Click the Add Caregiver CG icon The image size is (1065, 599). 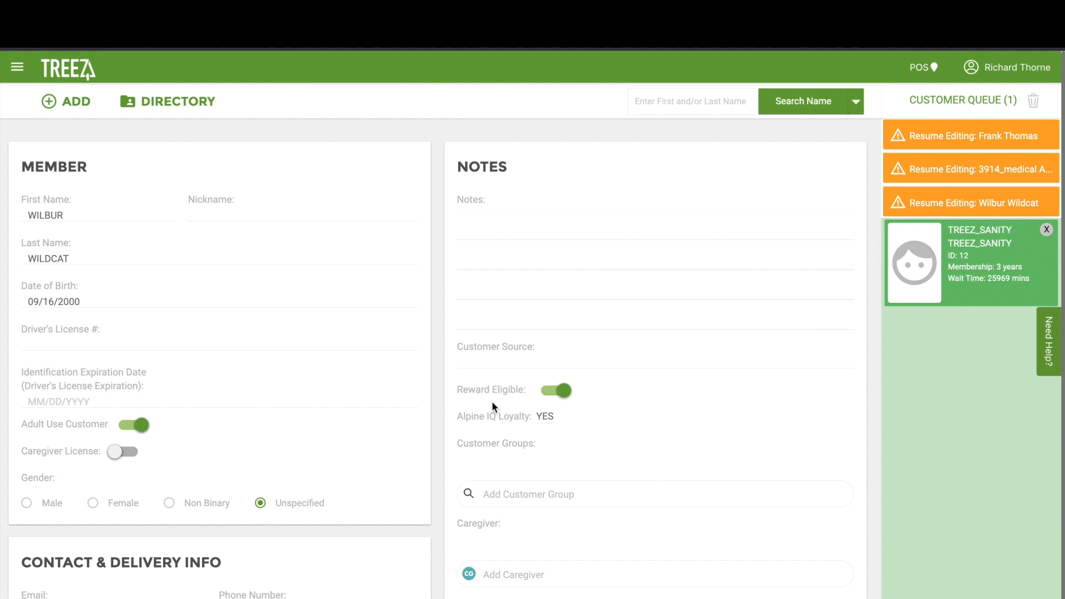pos(469,574)
